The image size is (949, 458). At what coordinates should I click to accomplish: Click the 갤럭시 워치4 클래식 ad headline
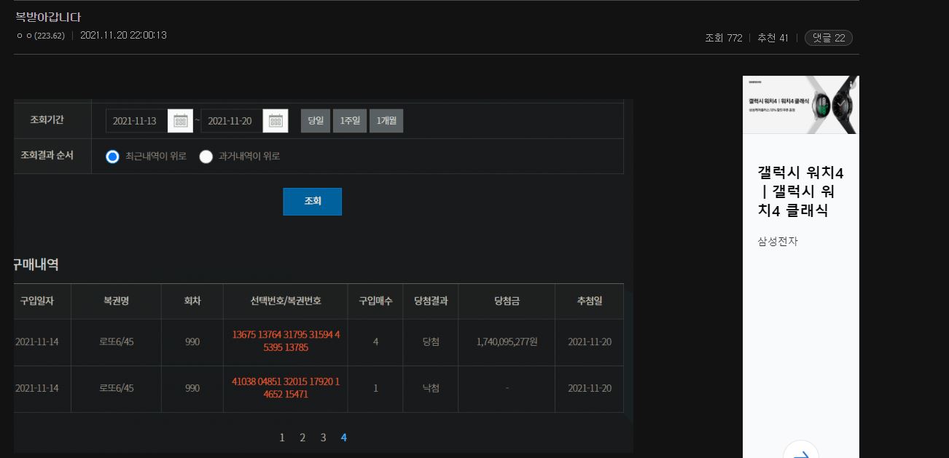click(x=800, y=192)
